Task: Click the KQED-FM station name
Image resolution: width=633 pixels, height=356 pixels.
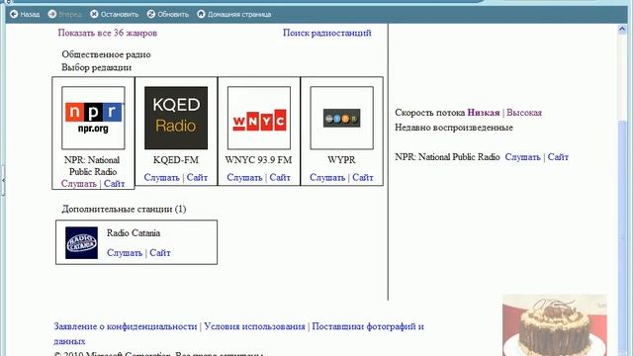Action: 176,160
